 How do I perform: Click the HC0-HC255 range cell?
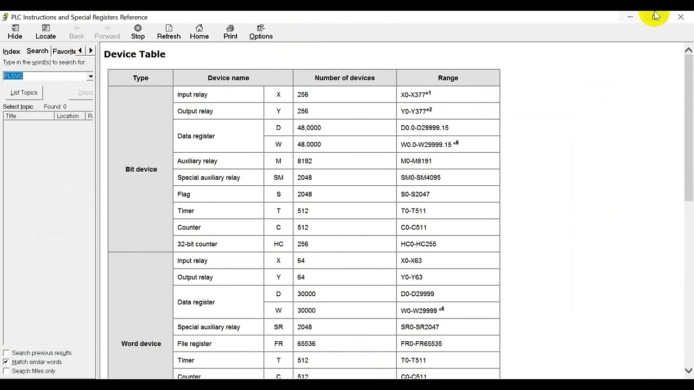(448, 244)
